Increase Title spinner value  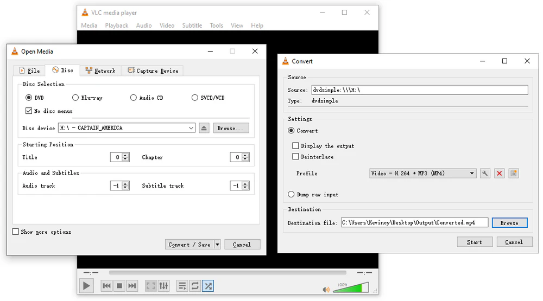coord(126,155)
